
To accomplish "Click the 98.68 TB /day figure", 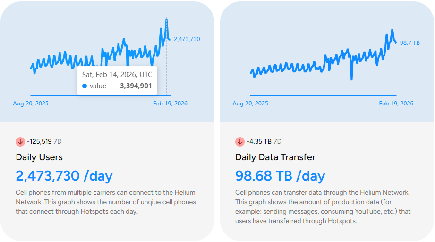I will pyautogui.click(x=280, y=176).
